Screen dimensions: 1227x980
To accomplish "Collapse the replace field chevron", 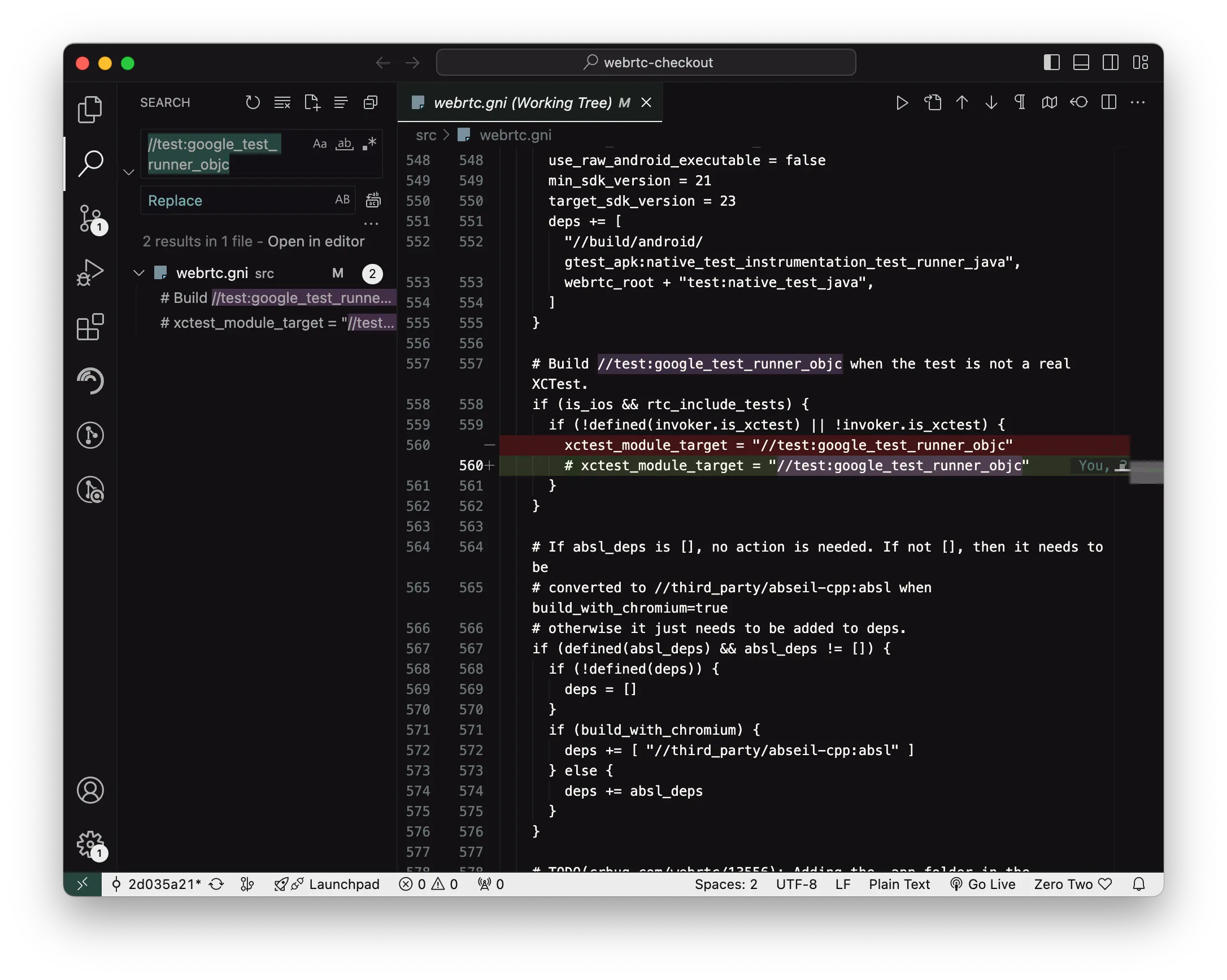I will point(129,172).
